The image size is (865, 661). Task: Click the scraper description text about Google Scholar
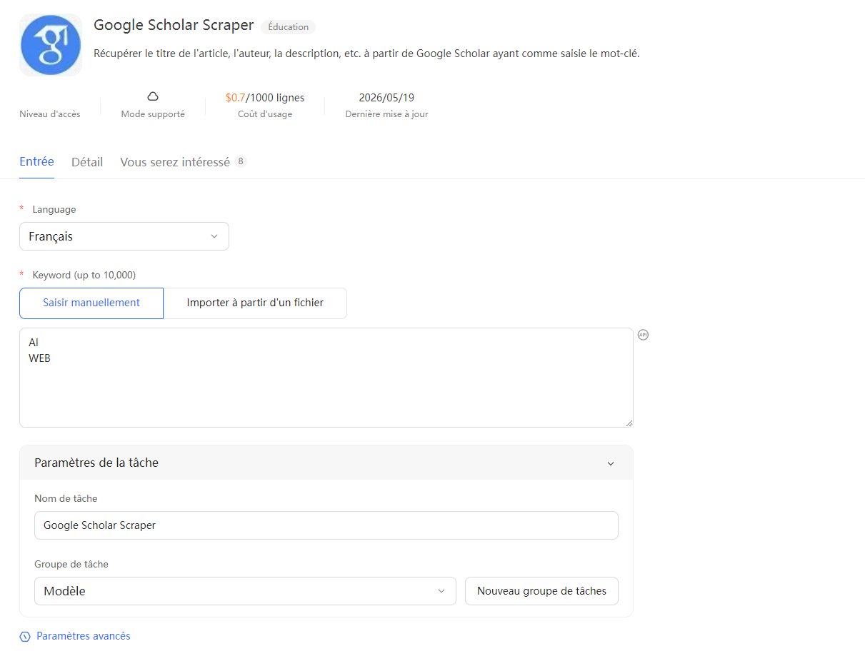click(366, 54)
